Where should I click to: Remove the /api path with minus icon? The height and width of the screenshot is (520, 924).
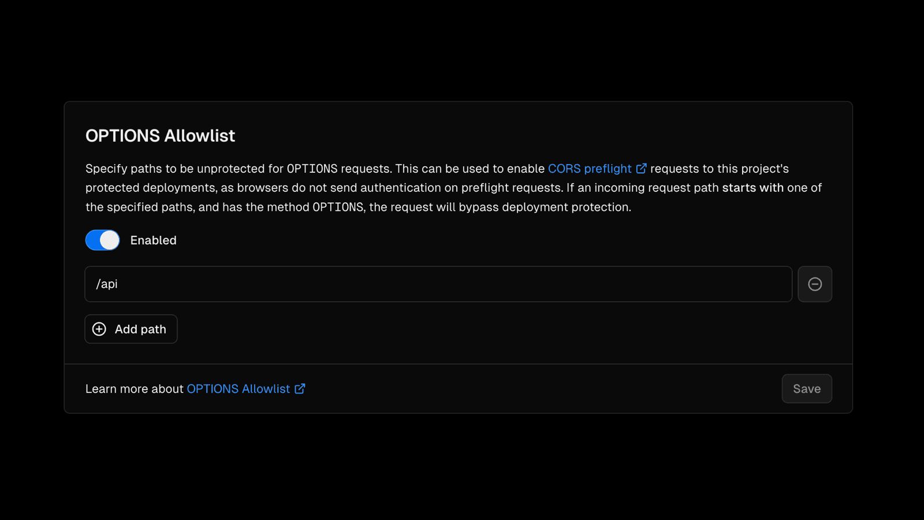814,284
